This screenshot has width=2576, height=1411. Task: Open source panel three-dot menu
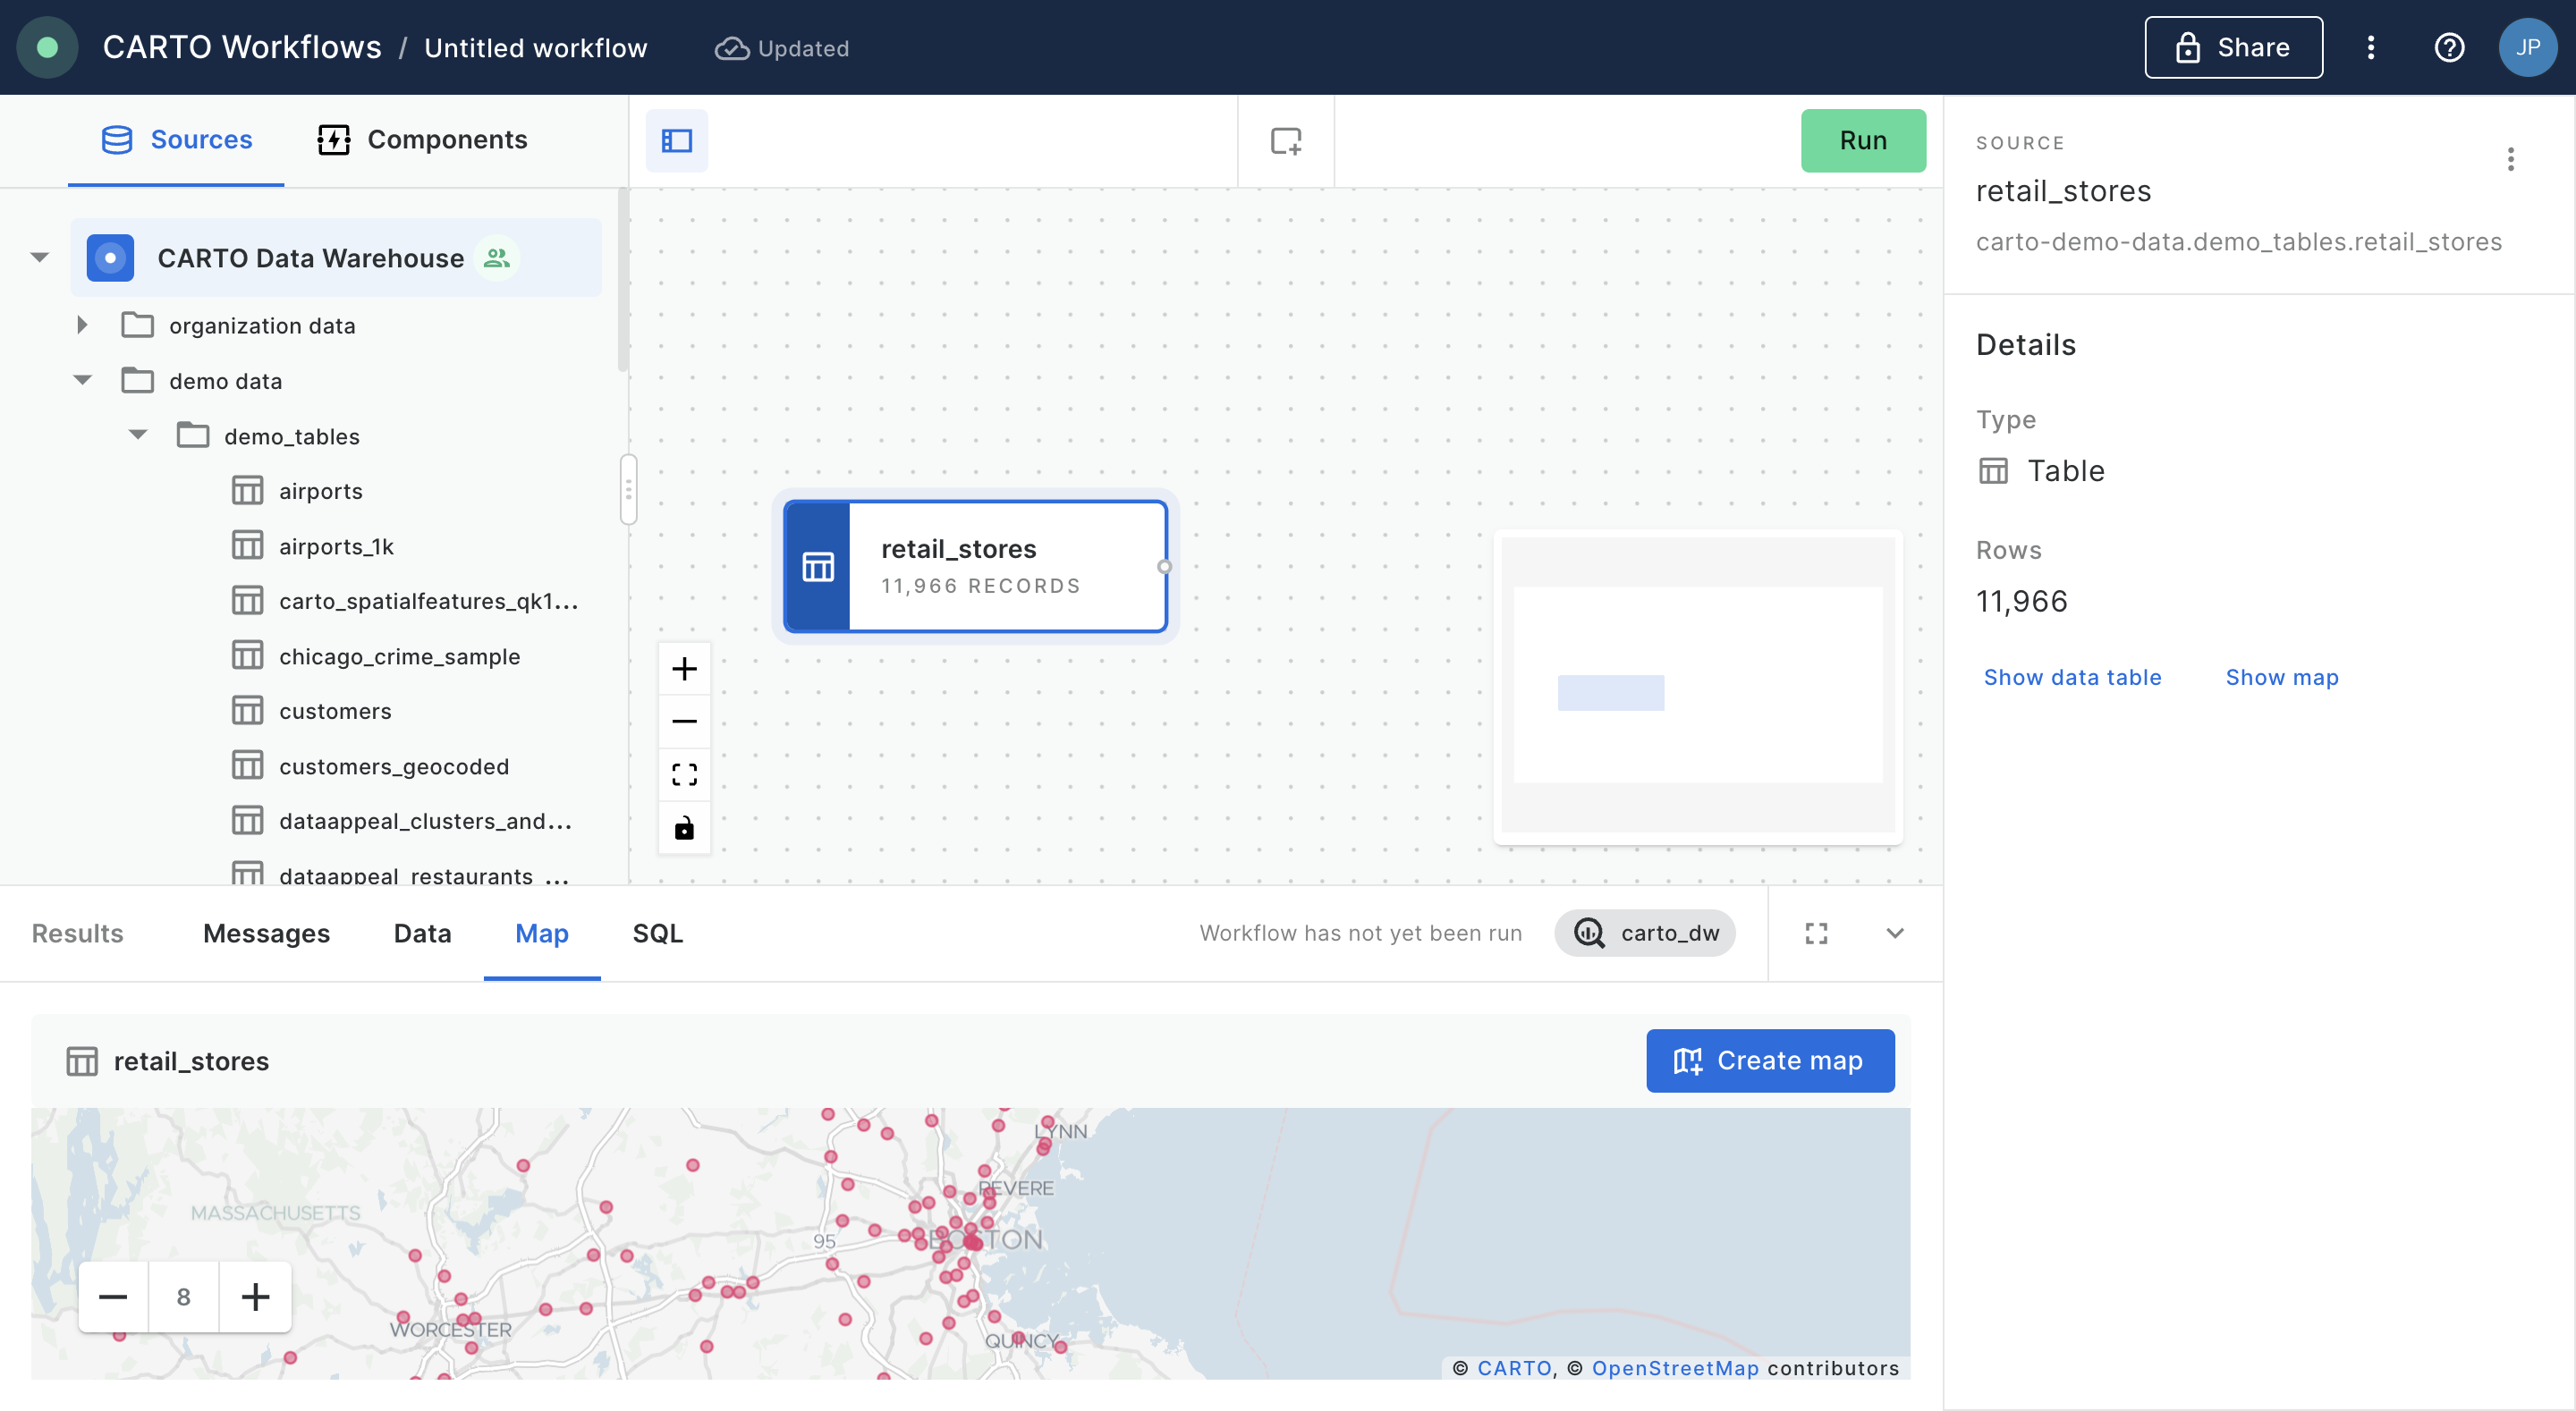(x=2510, y=159)
